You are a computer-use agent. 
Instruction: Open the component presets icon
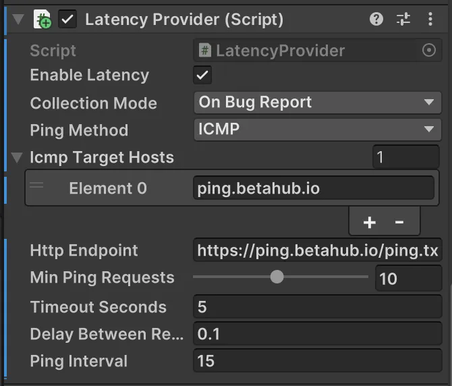(403, 20)
